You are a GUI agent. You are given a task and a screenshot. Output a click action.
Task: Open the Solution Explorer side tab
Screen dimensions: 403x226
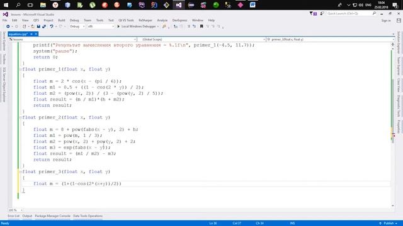pos(399,43)
